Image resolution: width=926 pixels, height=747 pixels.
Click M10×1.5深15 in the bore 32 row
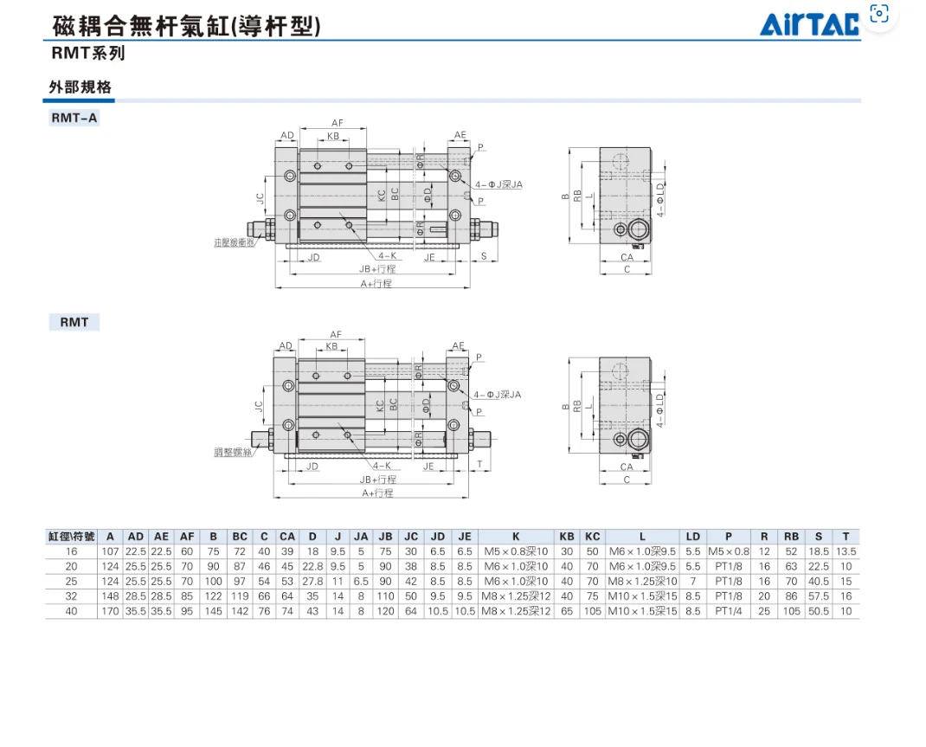642,596
